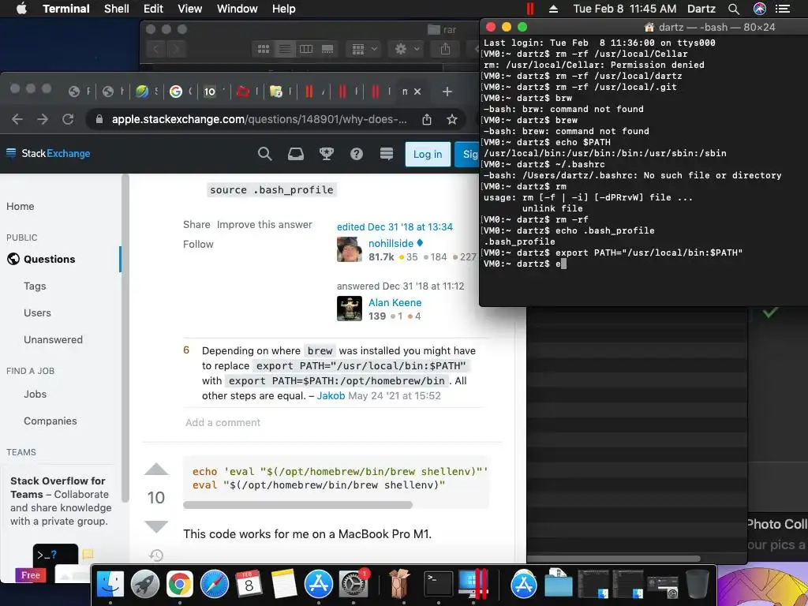The width and height of the screenshot is (808, 606).
Task: Open Finder group-by dropdown
Action: [364, 49]
